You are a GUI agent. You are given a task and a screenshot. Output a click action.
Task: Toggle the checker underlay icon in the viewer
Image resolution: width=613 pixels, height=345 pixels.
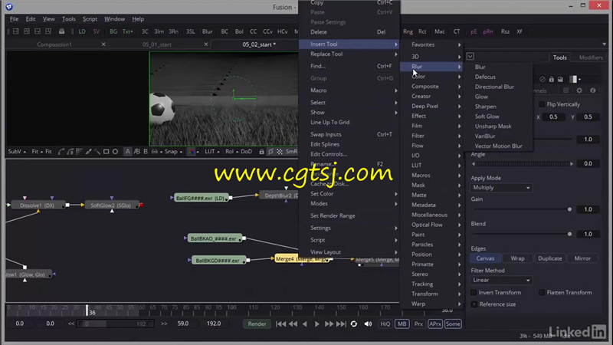click(280, 151)
